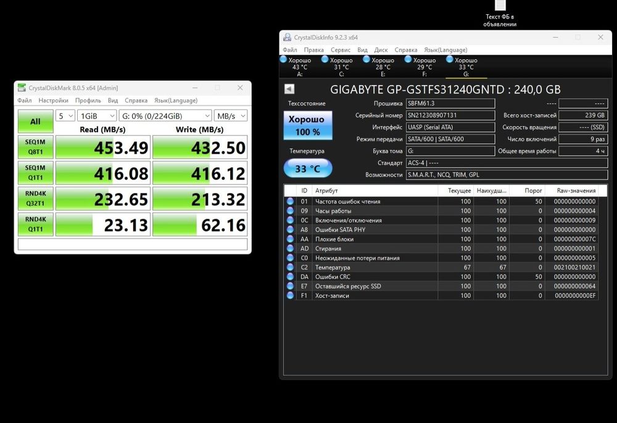This screenshot has height=423, width=617.
Task: Click the blue status dot for attribute E7
Action: [291, 286]
